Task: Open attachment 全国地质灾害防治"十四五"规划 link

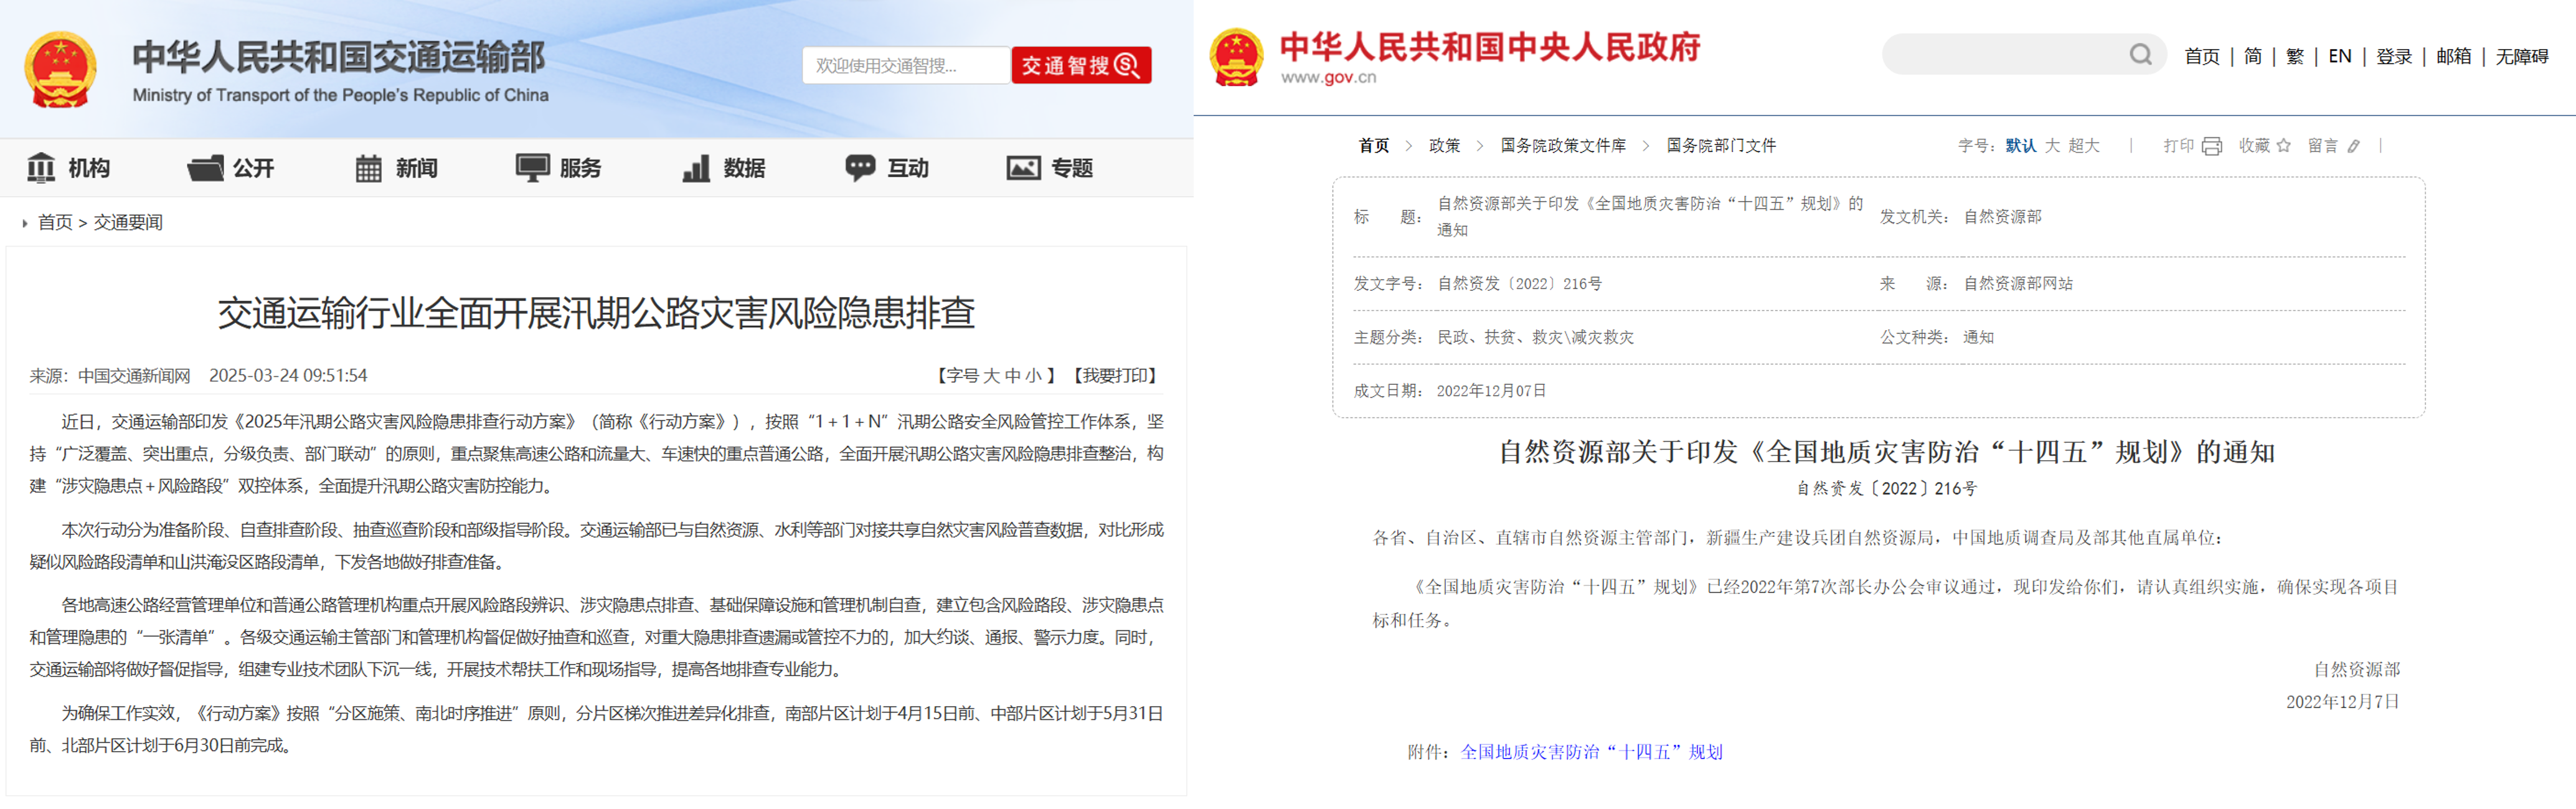Action: coord(1591,752)
